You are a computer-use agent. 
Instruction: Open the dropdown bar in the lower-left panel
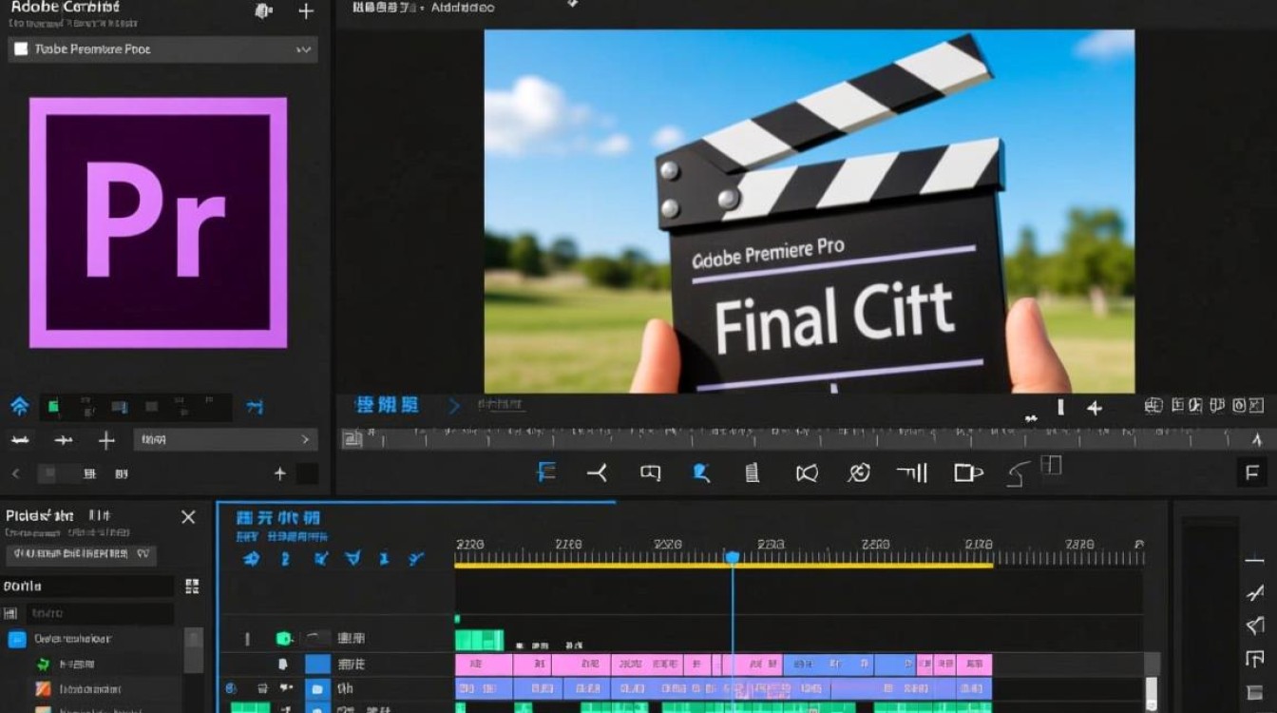point(82,554)
